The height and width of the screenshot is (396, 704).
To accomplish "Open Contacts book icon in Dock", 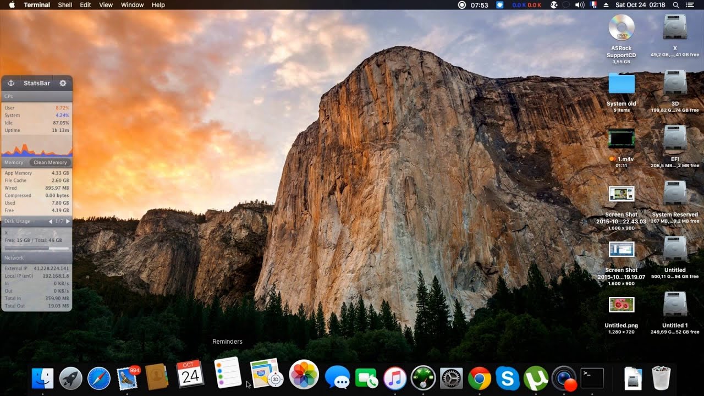I will (x=157, y=377).
